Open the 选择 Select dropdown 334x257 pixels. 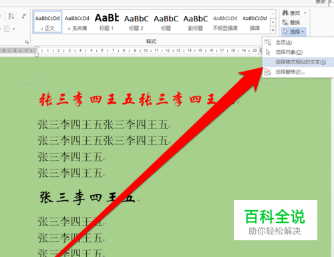pos(294,32)
